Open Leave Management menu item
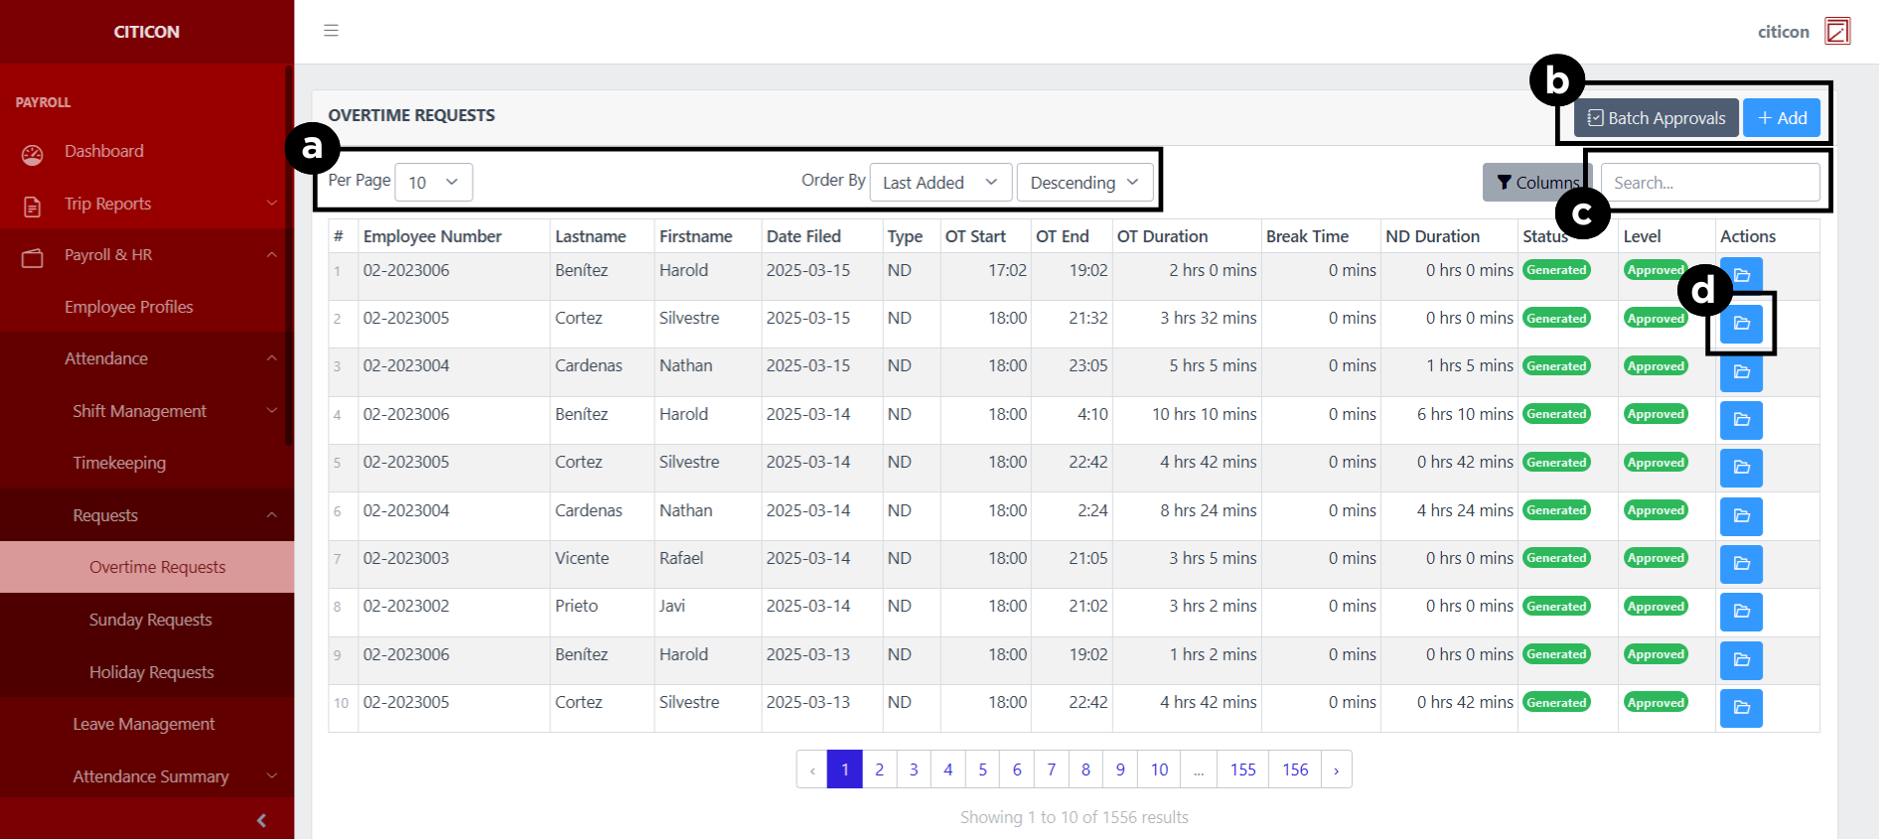Screen dimensions: 1879x839 pos(143,724)
